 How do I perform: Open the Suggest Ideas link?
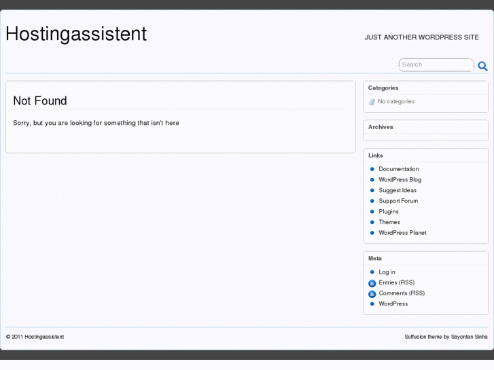click(x=398, y=190)
